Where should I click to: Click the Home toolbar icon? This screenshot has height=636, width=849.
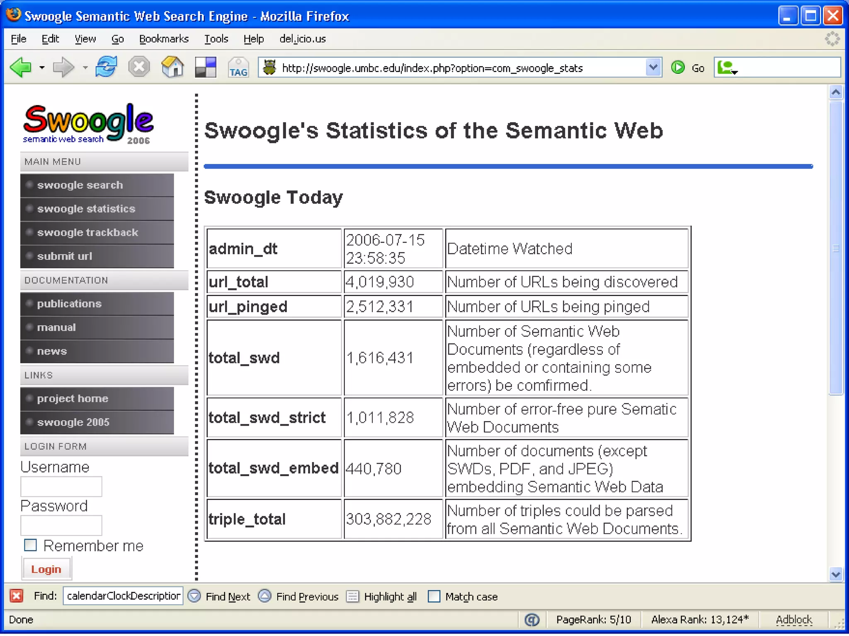(172, 67)
